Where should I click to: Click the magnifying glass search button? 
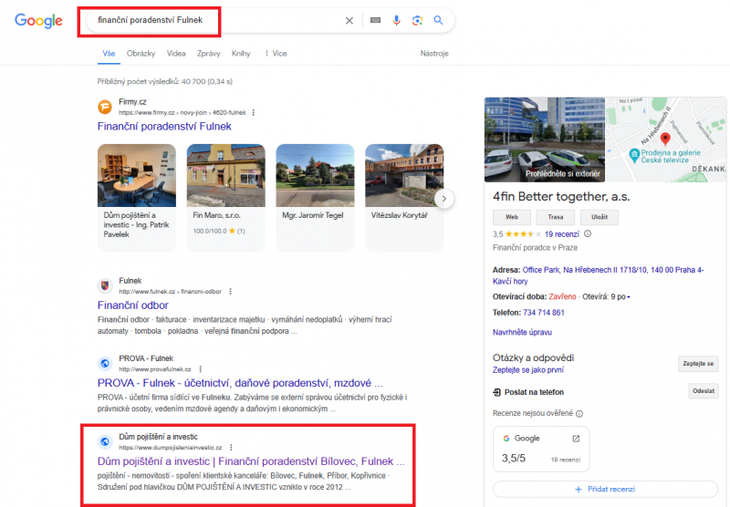coord(438,20)
